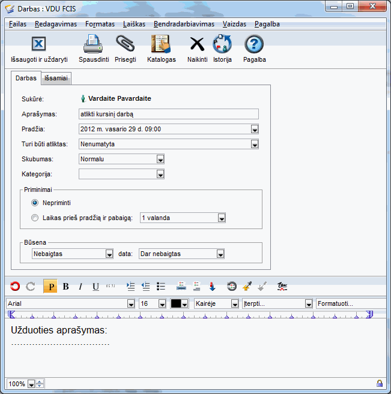The image size is (391, 394).
Task: Click the Pagalba help icon
Action: pyautogui.click(x=254, y=44)
